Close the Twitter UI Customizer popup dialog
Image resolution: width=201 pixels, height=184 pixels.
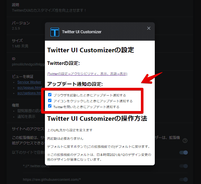click(x=149, y=28)
